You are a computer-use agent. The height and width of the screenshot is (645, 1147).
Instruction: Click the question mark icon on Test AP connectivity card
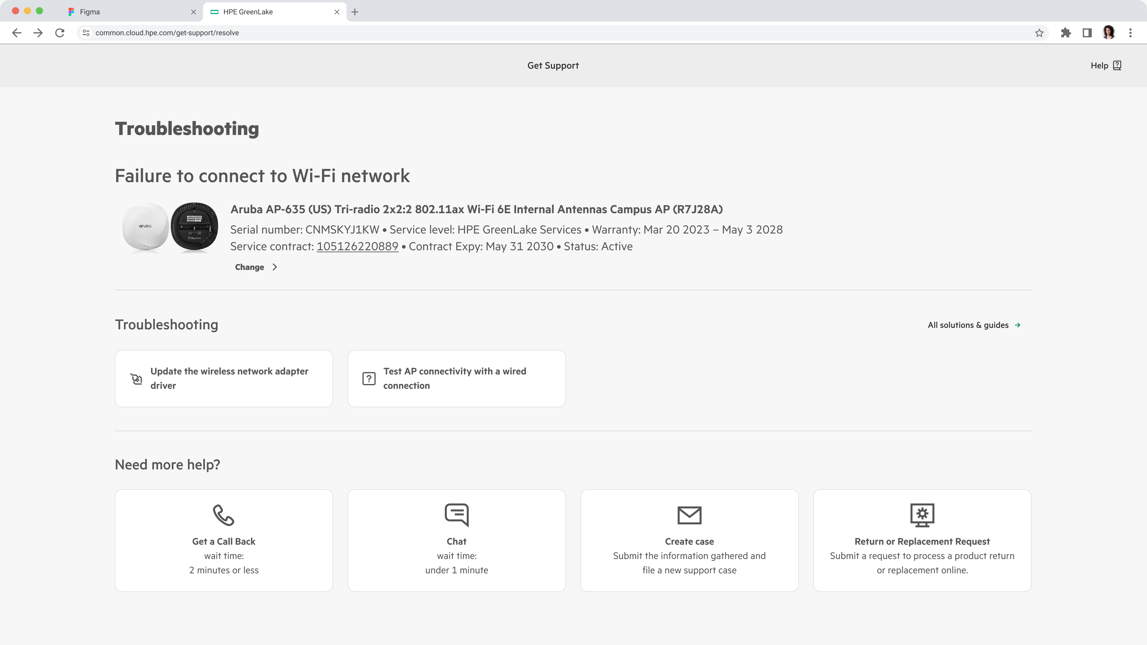(369, 378)
